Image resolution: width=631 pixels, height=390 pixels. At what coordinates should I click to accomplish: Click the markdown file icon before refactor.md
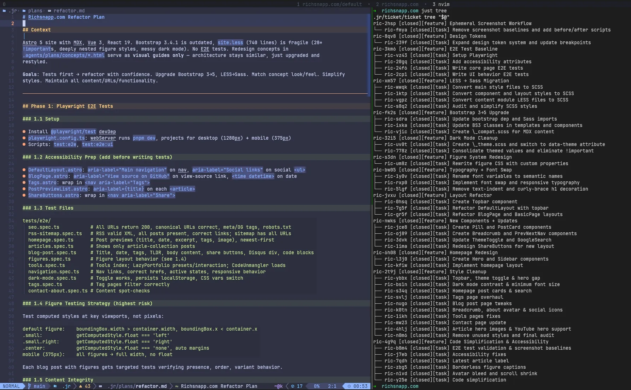[49, 11]
